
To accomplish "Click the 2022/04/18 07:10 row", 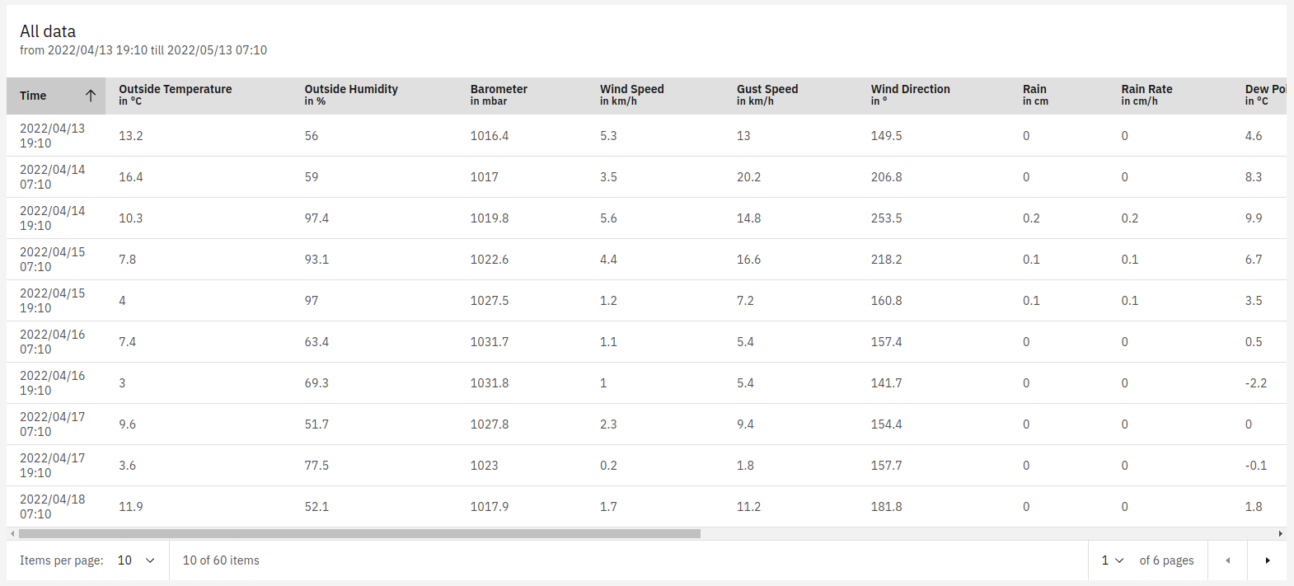I will coord(646,507).
